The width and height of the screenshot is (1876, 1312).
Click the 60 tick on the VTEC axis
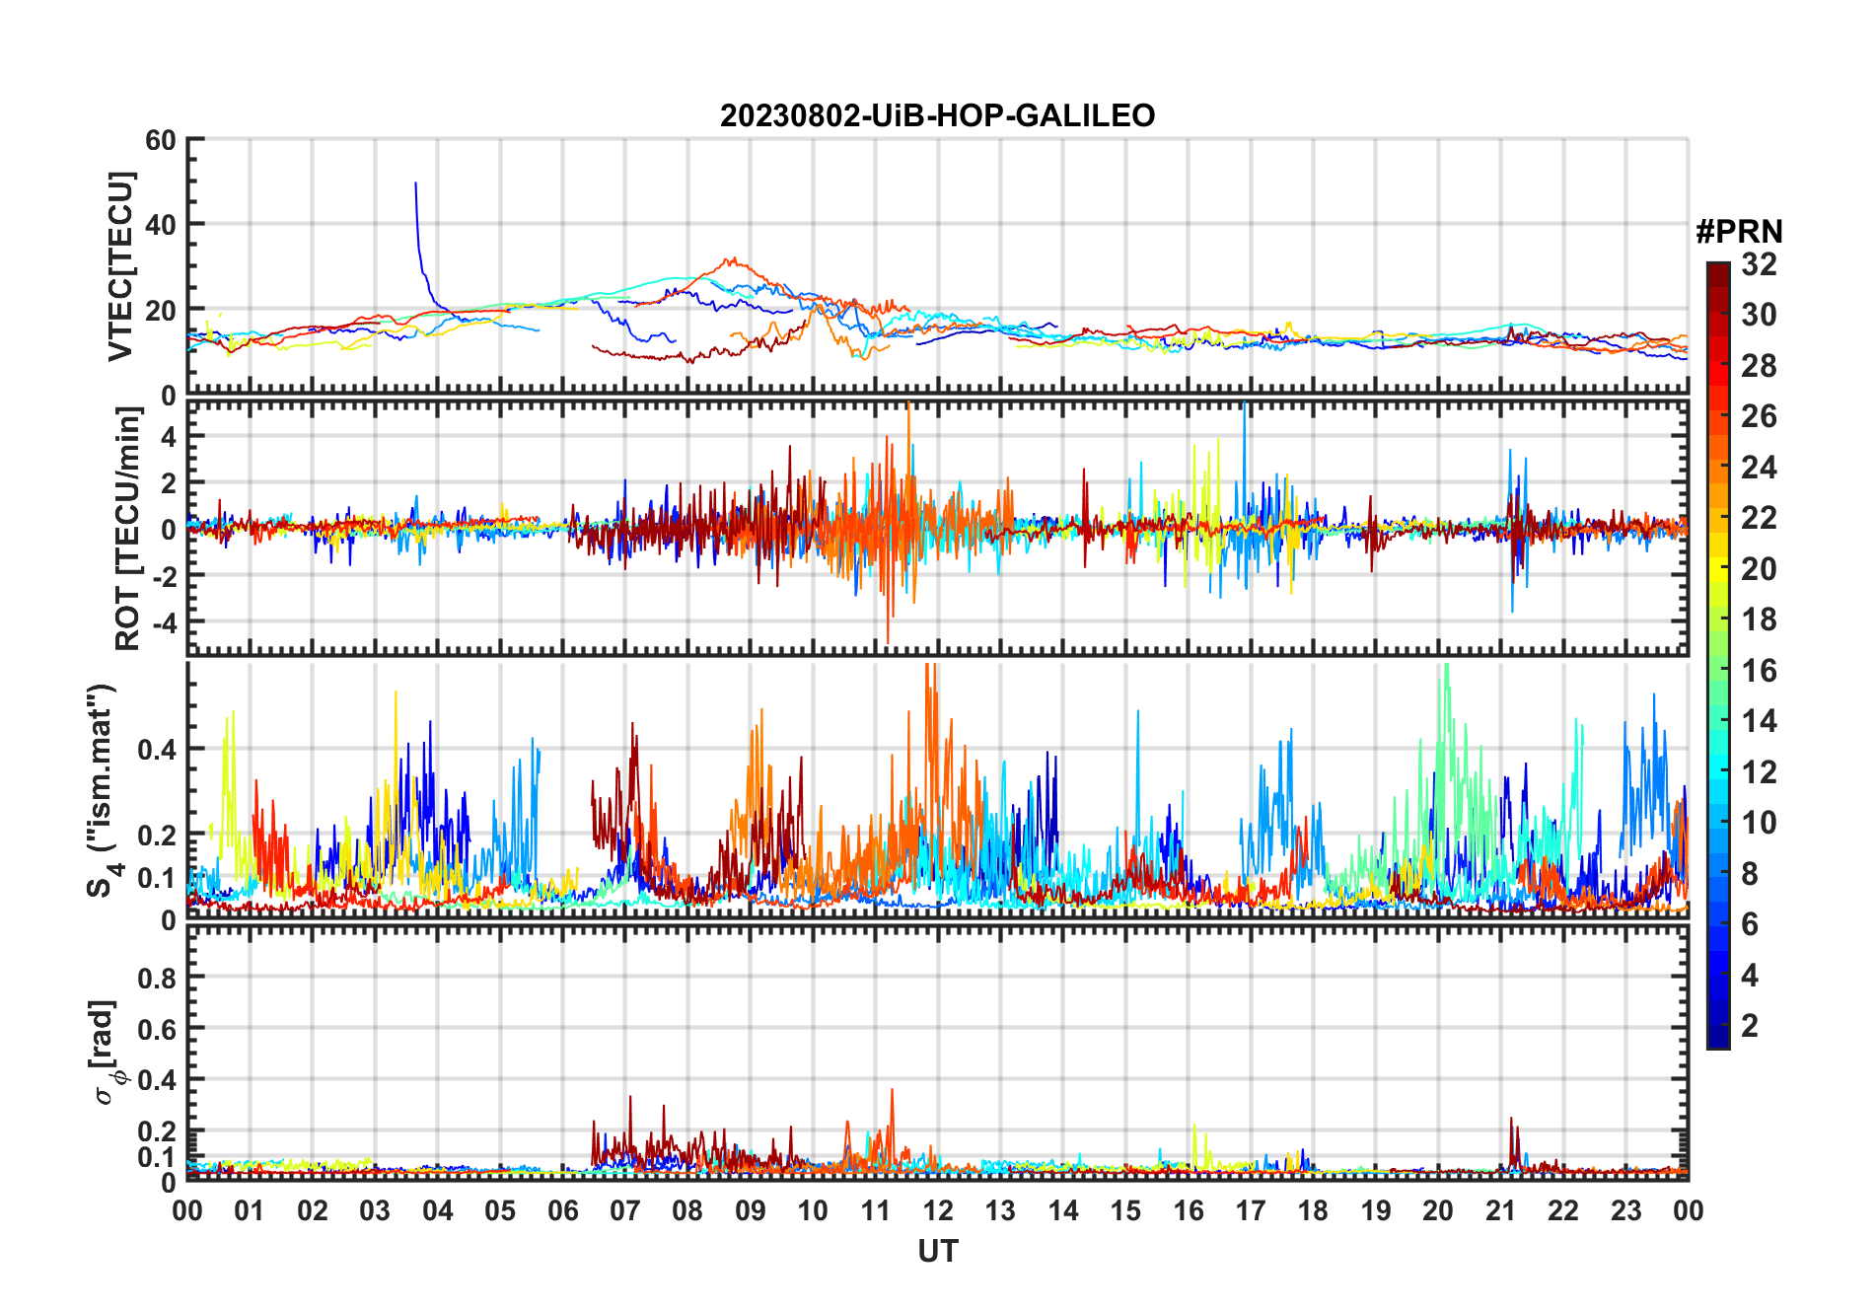161,140
